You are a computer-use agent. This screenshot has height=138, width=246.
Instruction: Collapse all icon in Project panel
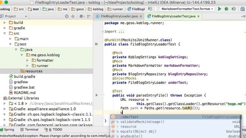[x=73, y=16]
